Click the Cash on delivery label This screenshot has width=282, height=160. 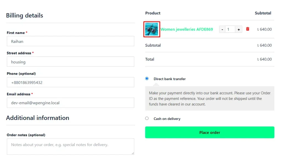167,119
